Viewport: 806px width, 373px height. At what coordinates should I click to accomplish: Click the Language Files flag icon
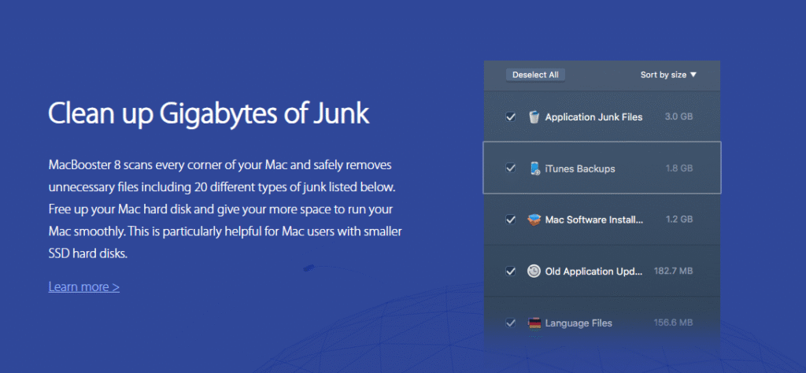point(534,323)
